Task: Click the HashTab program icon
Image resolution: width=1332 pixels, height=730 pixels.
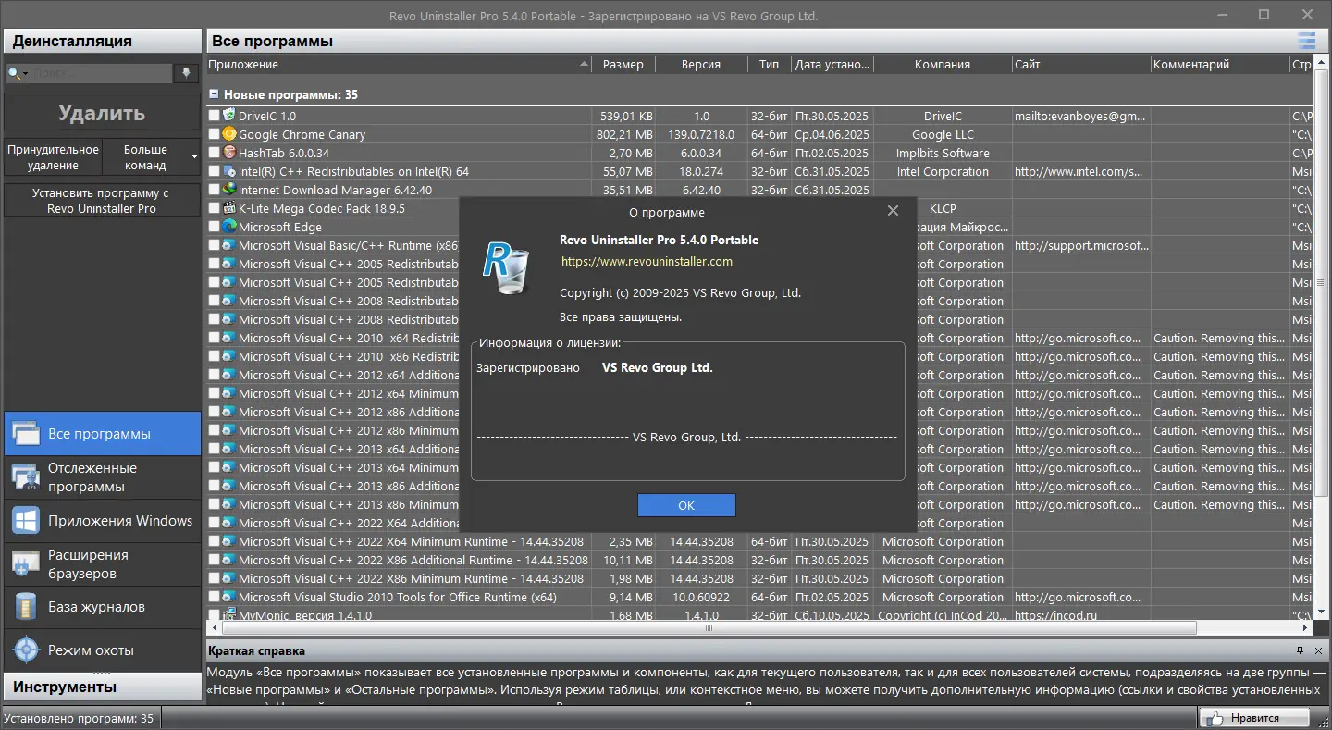Action: click(x=228, y=153)
